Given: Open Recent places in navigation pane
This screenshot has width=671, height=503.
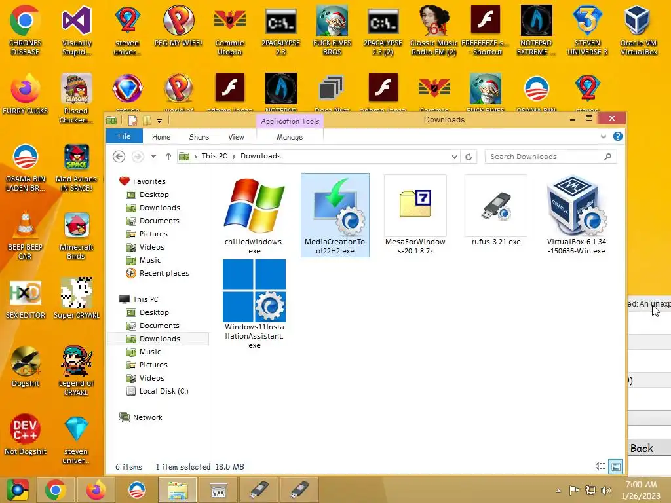Looking at the screenshot, I should pyautogui.click(x=164, y=273).
